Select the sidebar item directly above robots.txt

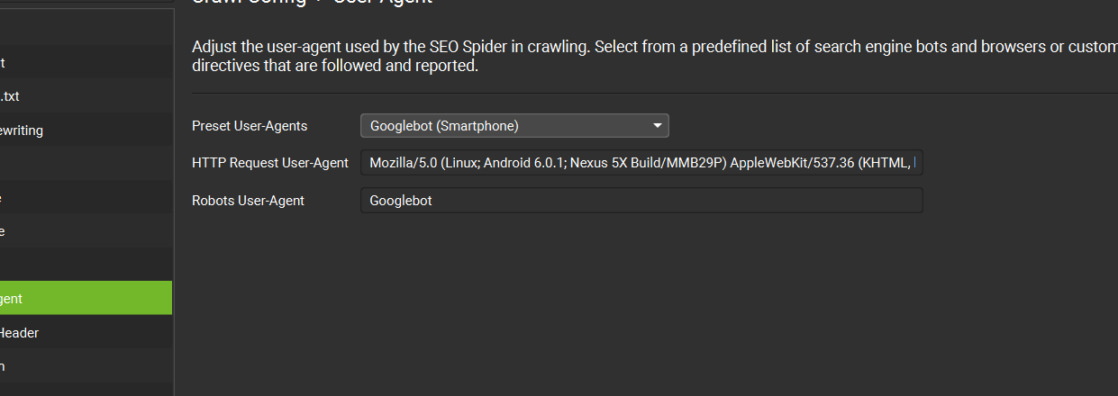86,63
